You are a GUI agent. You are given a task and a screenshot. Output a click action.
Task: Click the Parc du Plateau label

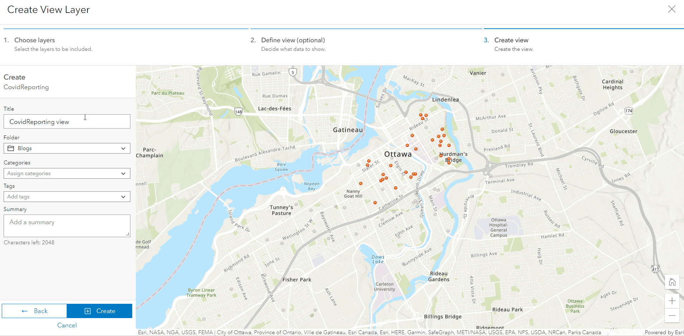168,93
